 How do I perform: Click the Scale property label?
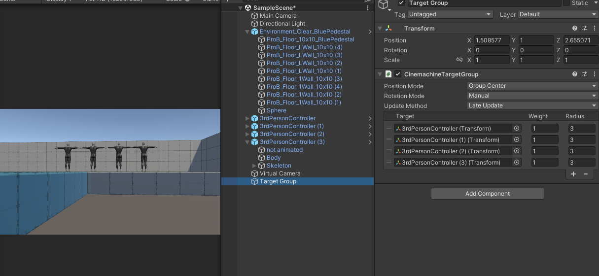pyautogui.click(x=392, y=60)
